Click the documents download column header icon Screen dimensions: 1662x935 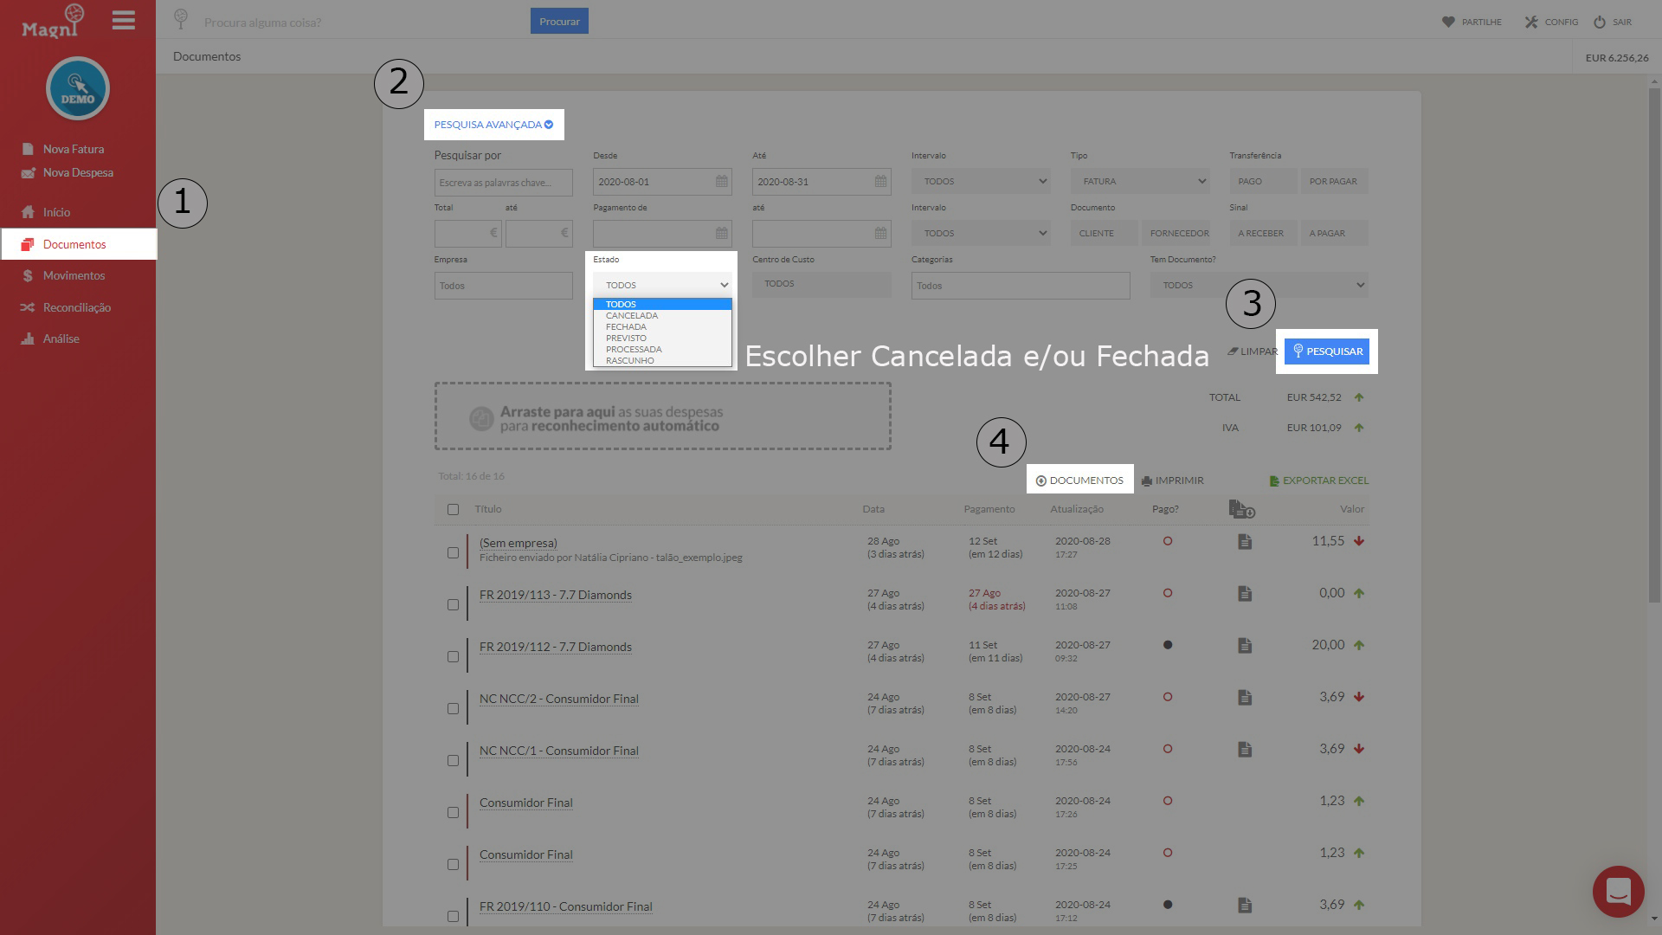[x=1241, y=509]
